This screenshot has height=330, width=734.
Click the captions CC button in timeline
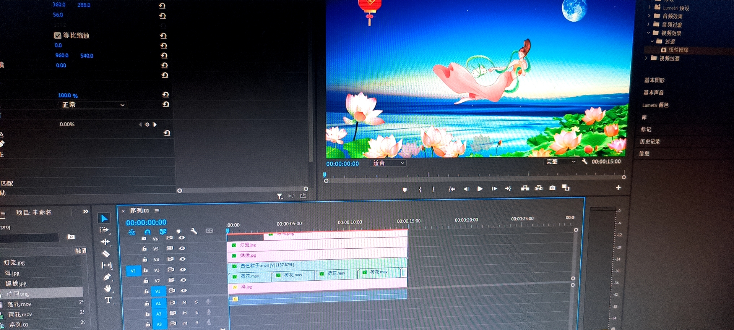point(209,231)
